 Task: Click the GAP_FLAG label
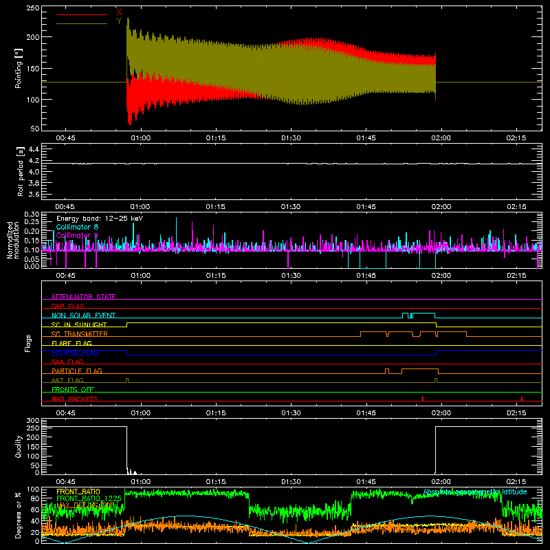pos(67,306)
